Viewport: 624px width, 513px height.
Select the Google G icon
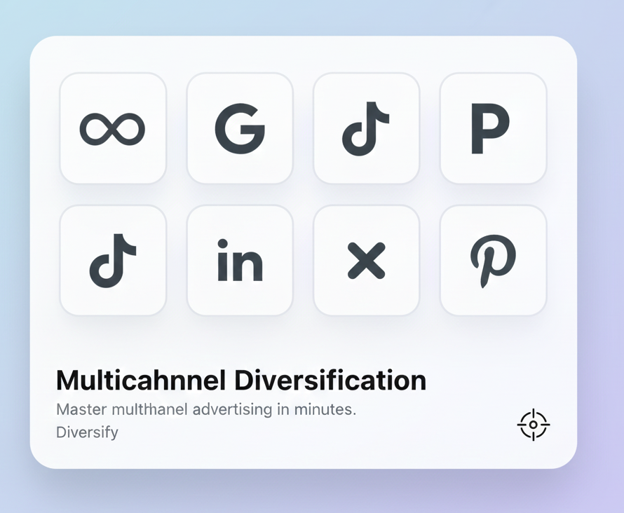(x=240, y=129)
